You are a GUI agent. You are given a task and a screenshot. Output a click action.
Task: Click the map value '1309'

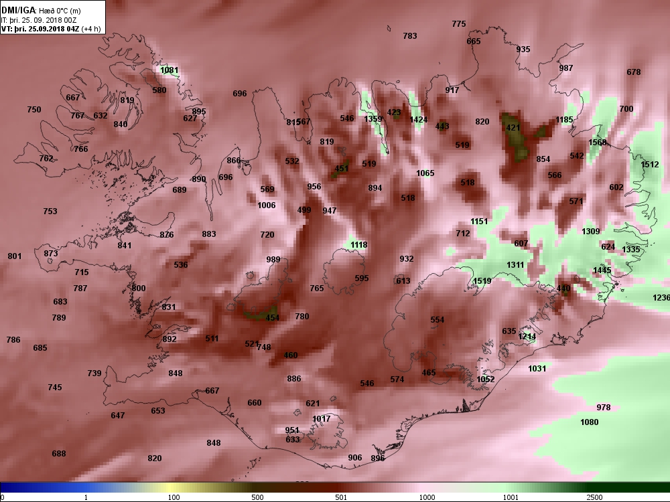[x=591, y=232]
